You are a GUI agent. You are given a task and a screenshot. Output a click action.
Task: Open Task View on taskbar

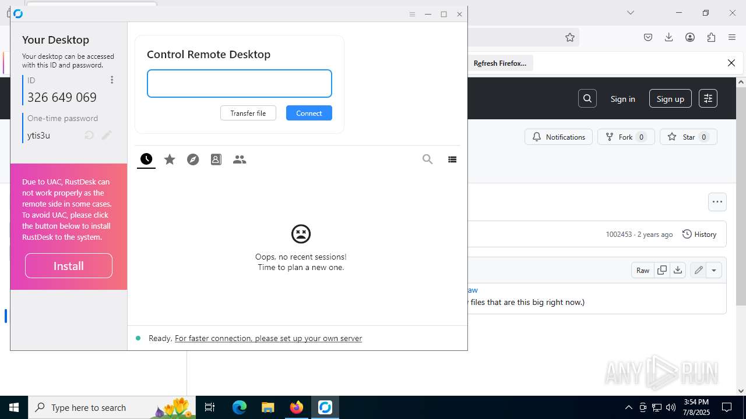pyautogui.click(x=210, y=407)
